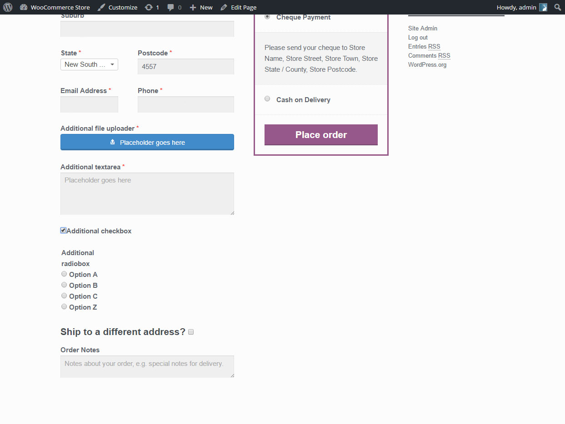Choose radio Option Z
Screen dimensions: 565x424
tap(64, 306)
